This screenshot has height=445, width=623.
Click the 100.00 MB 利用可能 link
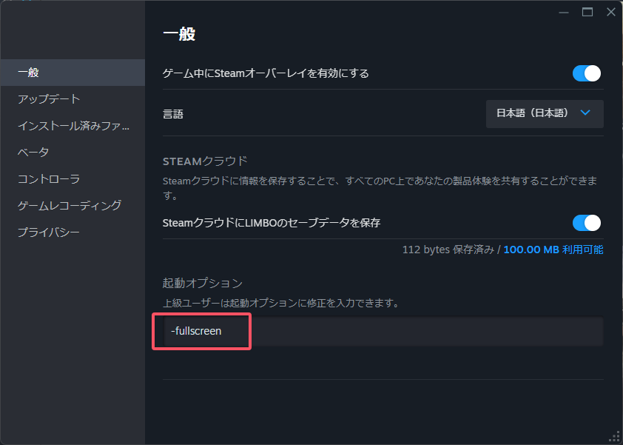point(553,250)
